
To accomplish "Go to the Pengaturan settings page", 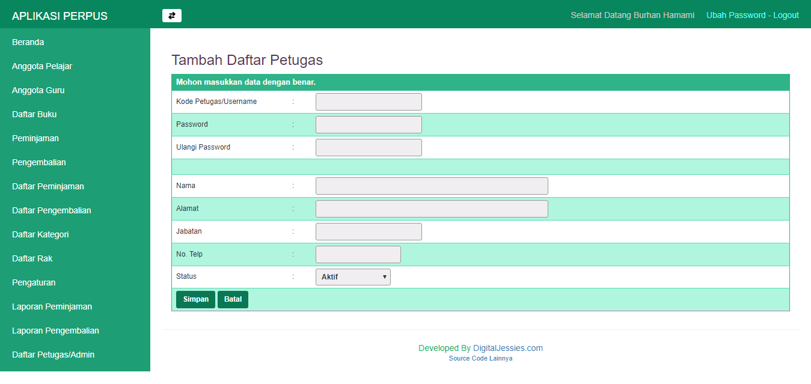I will [x=32, y=282].
